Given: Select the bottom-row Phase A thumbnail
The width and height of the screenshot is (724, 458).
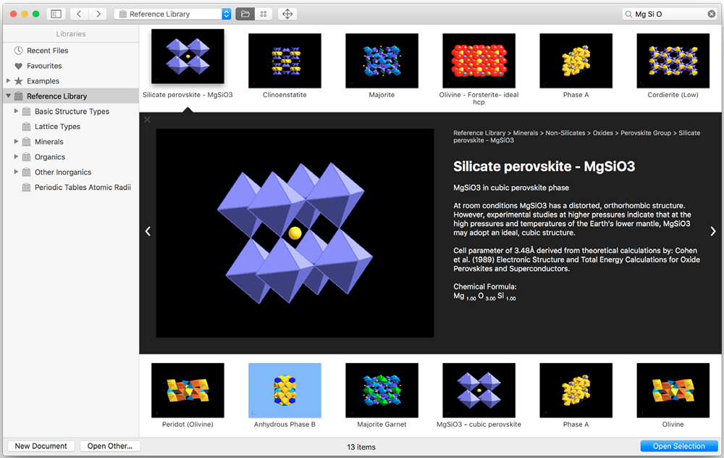Looking at the screenshot, I should 576,390.
